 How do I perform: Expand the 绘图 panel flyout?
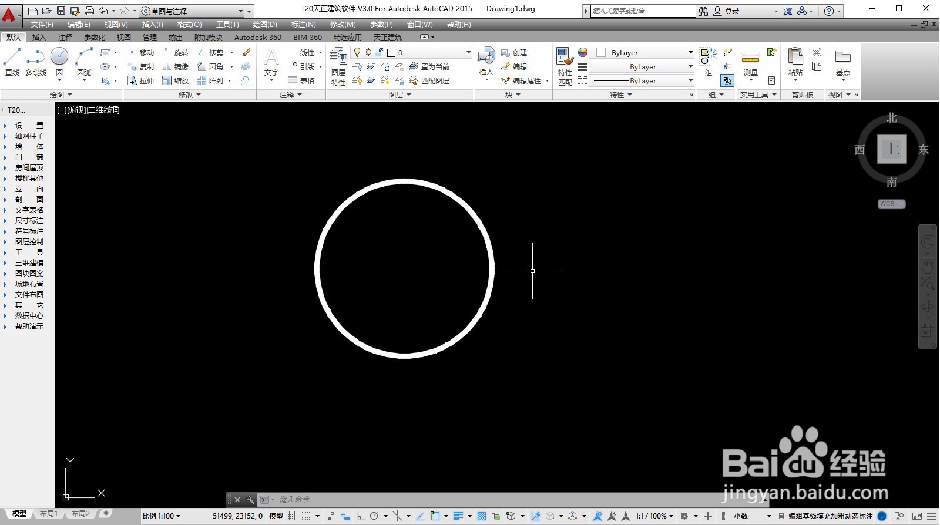61,95
